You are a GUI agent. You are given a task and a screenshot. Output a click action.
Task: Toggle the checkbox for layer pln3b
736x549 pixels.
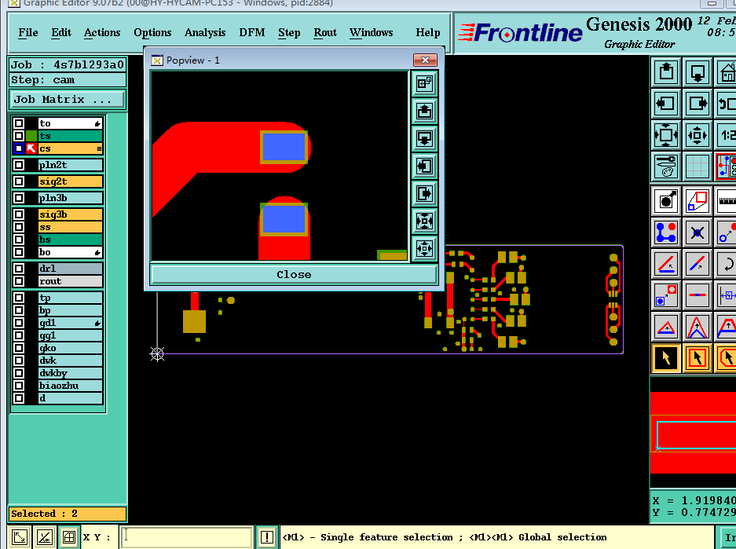pos(19,198)
